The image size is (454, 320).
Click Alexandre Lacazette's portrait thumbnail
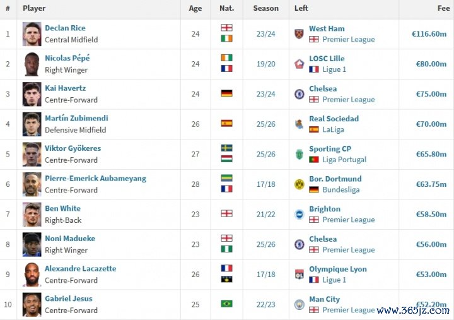click(x=32, y=275)
